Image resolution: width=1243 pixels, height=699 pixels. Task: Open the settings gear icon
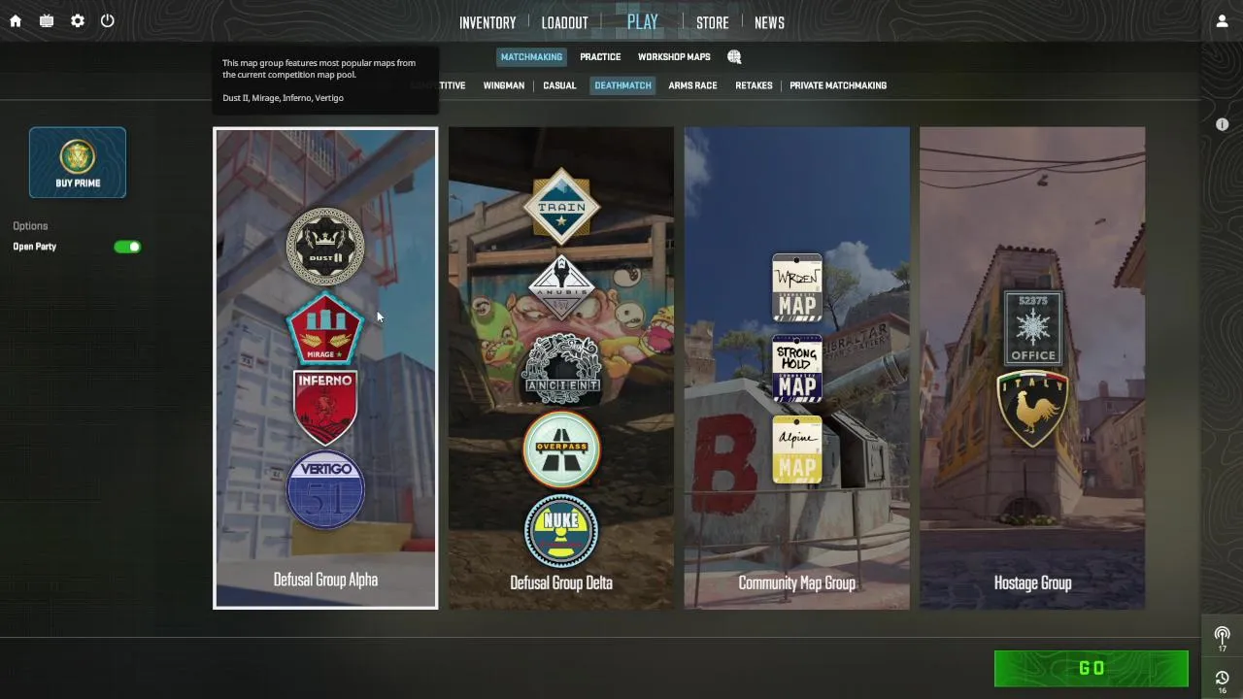tap(78, 20)
